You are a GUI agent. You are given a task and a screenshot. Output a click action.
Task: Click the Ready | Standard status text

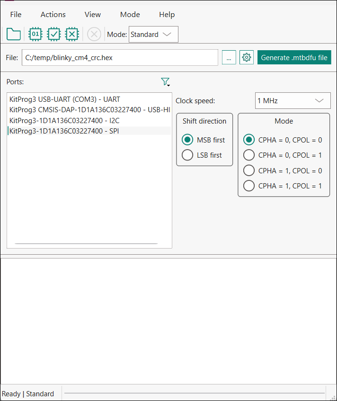point(28,393)
